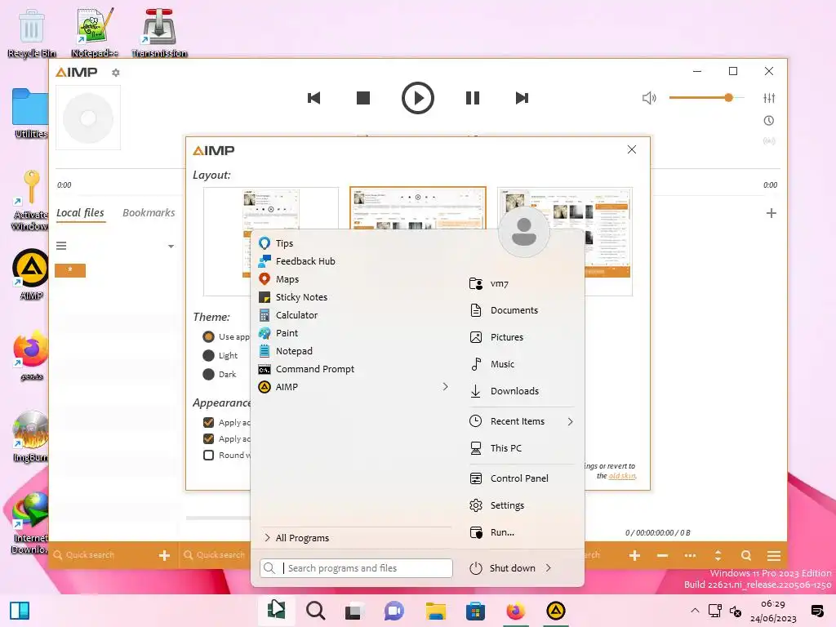Choose the highlighted middle layout thumbnail
Viewport: 836px width, 627px height.
(x=417, y=208)
